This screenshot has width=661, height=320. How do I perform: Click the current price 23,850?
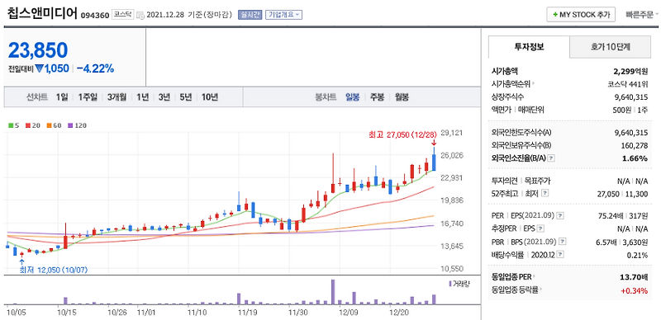[38, 50]
